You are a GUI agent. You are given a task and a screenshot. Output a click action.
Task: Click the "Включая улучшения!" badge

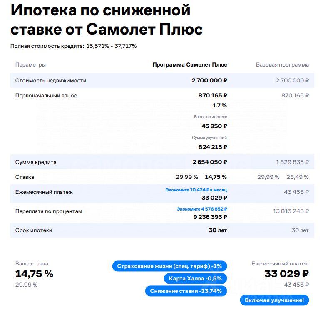click(x=274, y=300)
